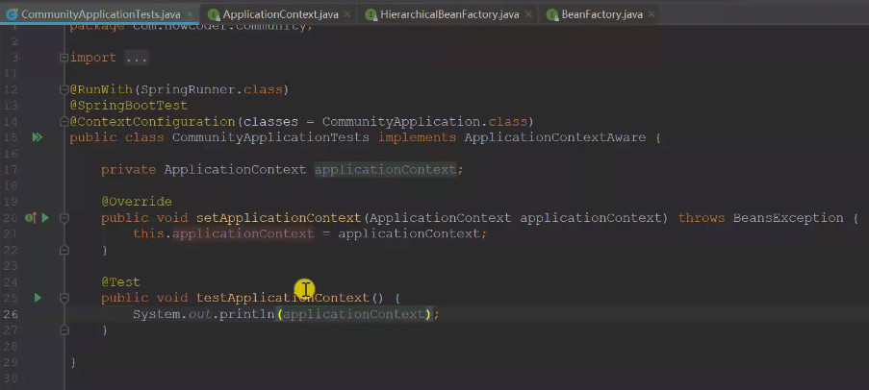869x390 pixels.
Task: Click line number 17 in the gutter
Action: coord(12,170)
